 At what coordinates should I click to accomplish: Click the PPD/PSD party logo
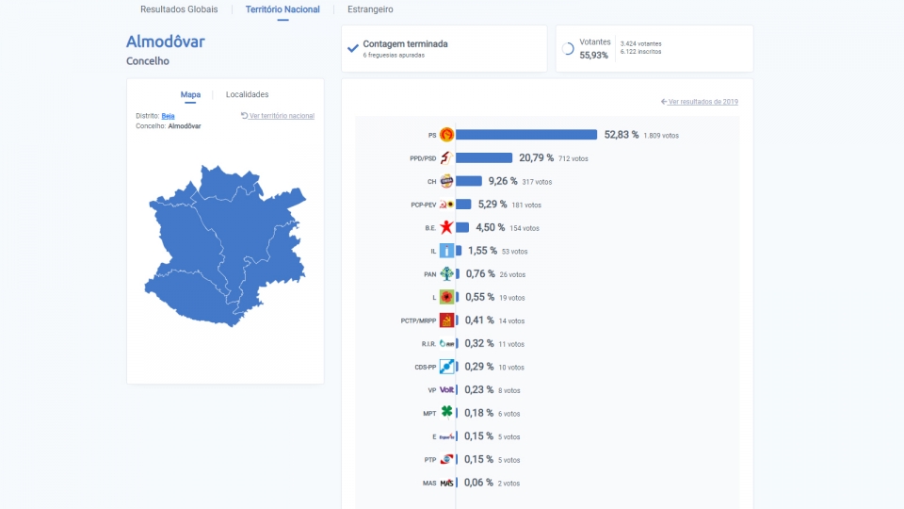coord(446,157)
